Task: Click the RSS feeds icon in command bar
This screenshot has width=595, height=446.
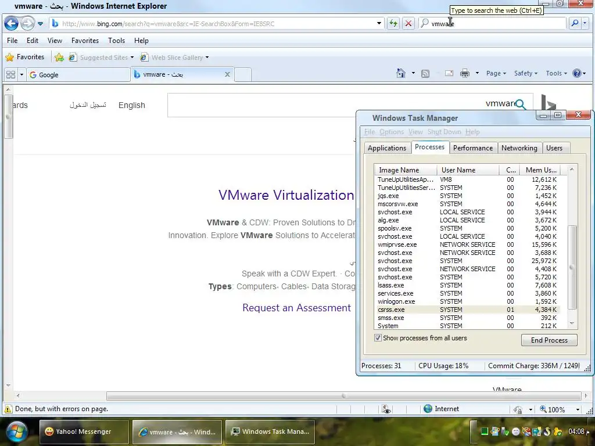Action: [x=425, y=74]
